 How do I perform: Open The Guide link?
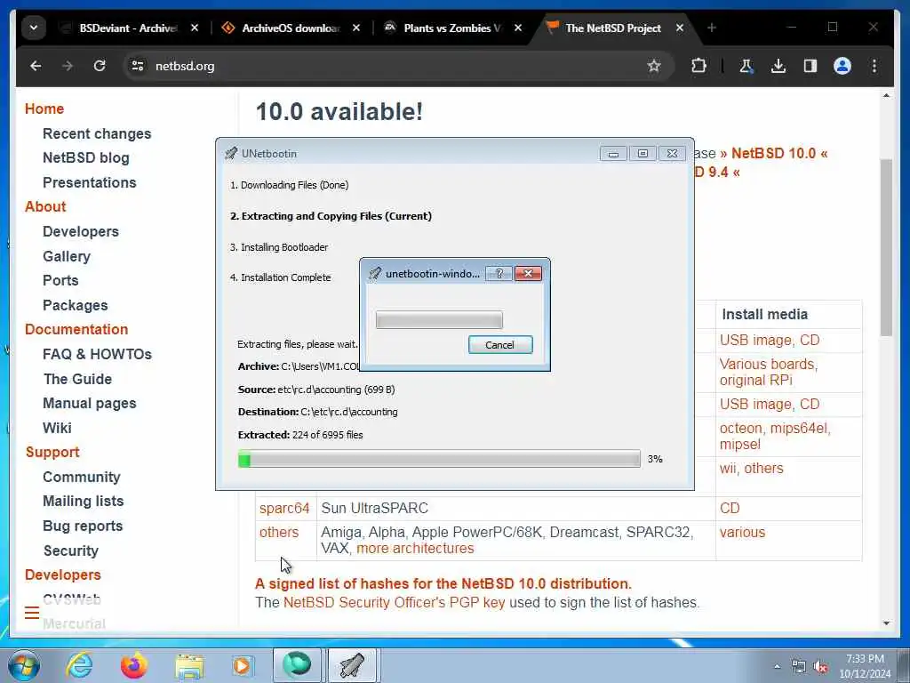(78, 379)
